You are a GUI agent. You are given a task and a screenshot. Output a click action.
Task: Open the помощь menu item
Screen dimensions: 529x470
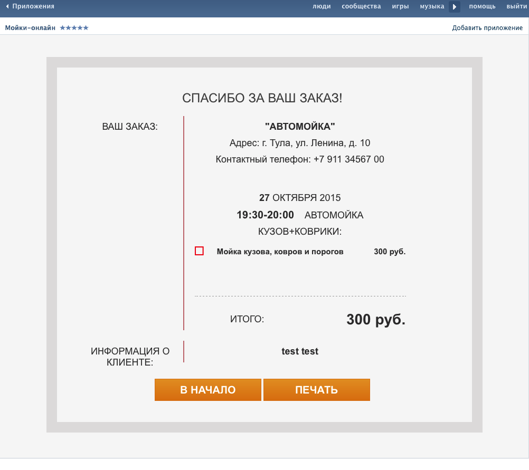pos(482,6)
